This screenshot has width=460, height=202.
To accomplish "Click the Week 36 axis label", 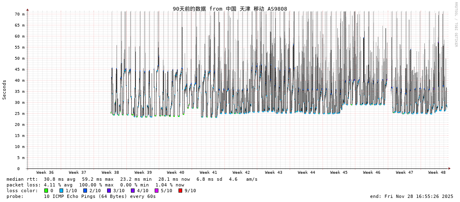I will pos(45,173).
